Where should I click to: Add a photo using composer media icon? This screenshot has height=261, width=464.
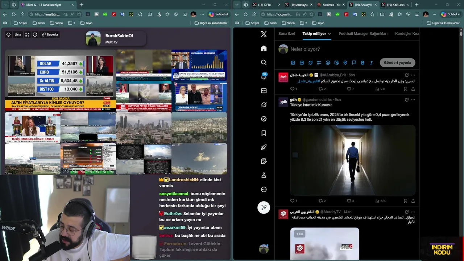(x=293, y=63)
